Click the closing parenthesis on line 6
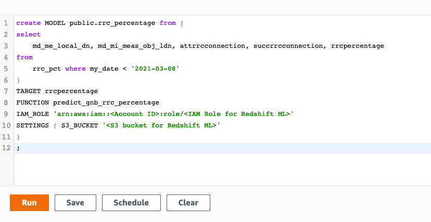Screen dimensions: 431x222 [18, 80]
